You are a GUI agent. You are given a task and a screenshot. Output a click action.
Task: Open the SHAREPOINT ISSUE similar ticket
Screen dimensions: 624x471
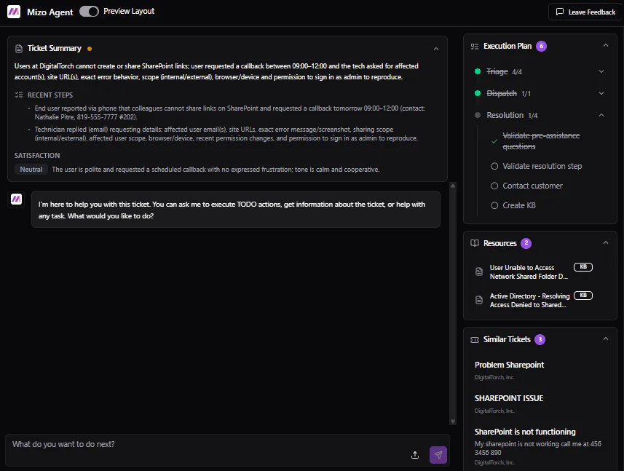[x=508, y=399]
